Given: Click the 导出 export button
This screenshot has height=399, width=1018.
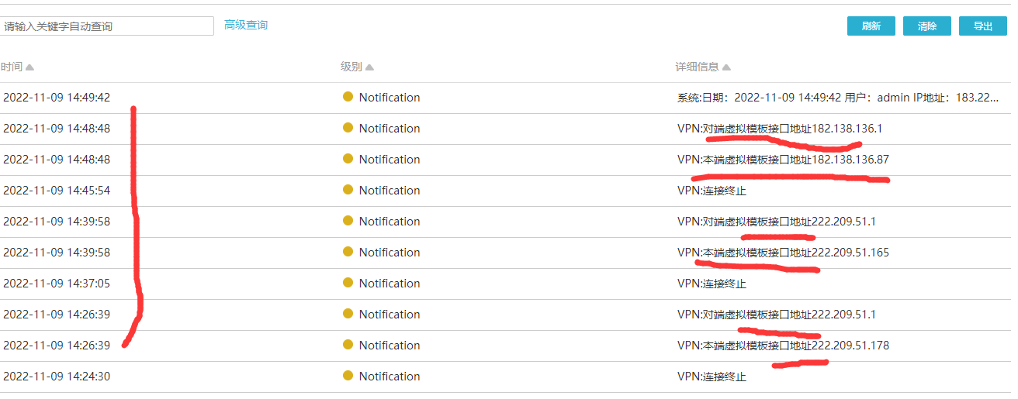Looking at the screenshot, I should point(983,26).
